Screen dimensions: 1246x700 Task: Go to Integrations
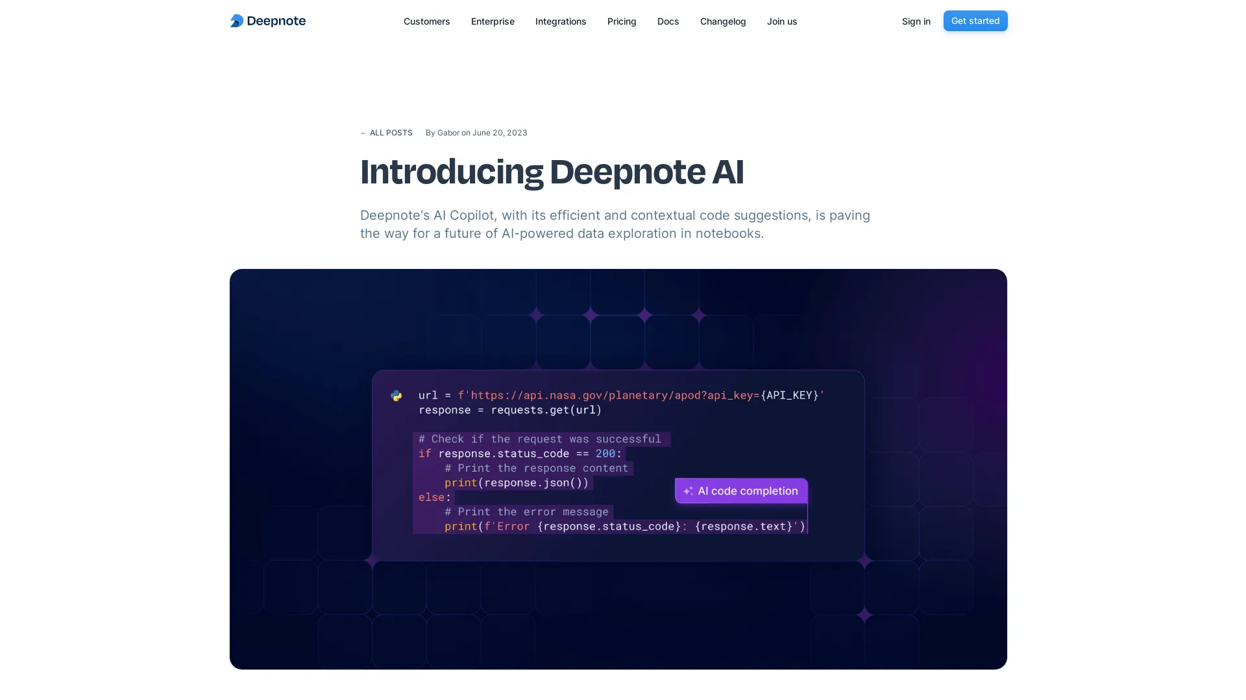(561, 21)
